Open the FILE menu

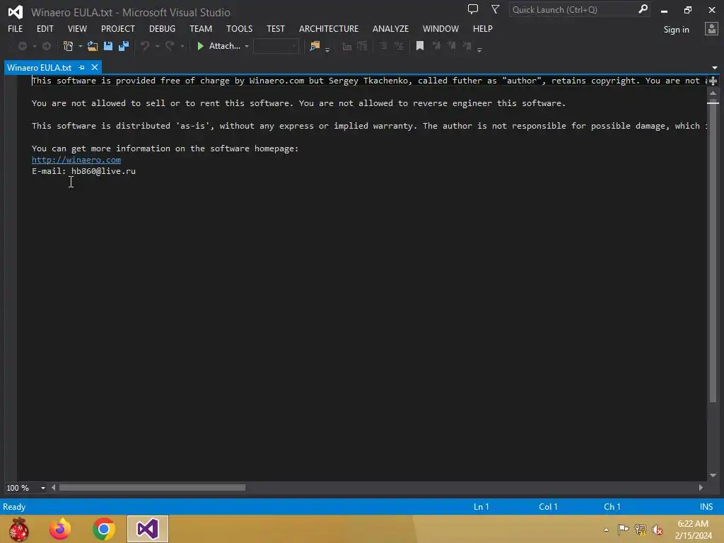coord(16,28)
